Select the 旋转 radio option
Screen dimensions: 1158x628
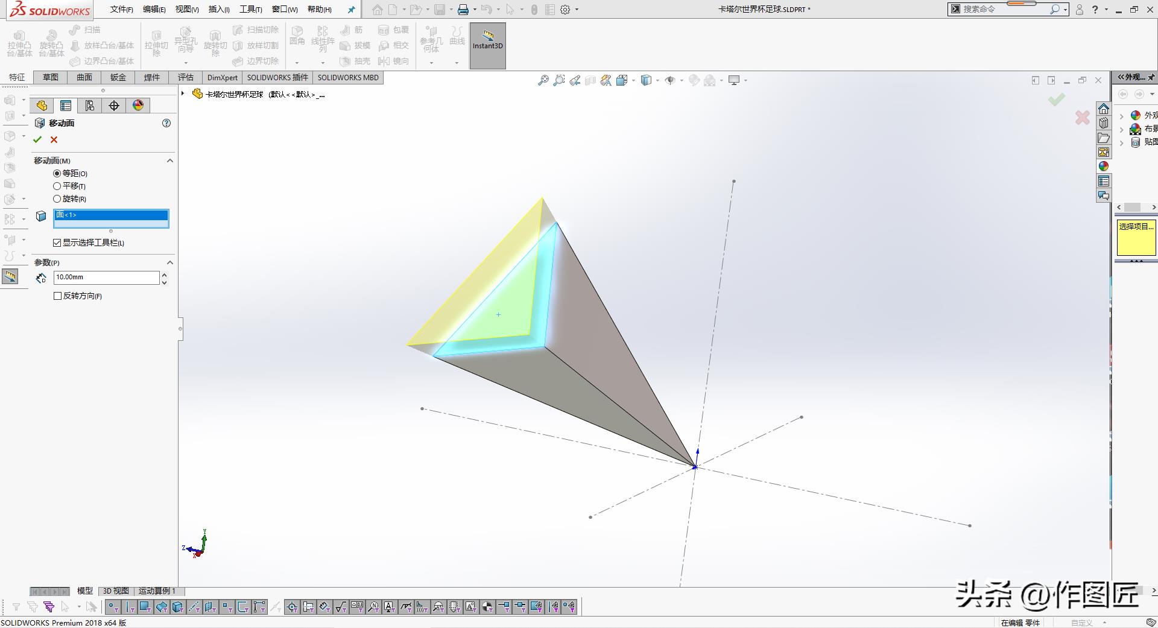click(57, 198)
